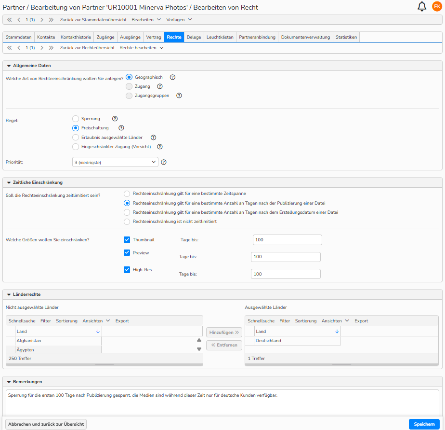This screenshot has height=430, width=445.
Task: Choose Sperrung rule
Action: (76, 119)
